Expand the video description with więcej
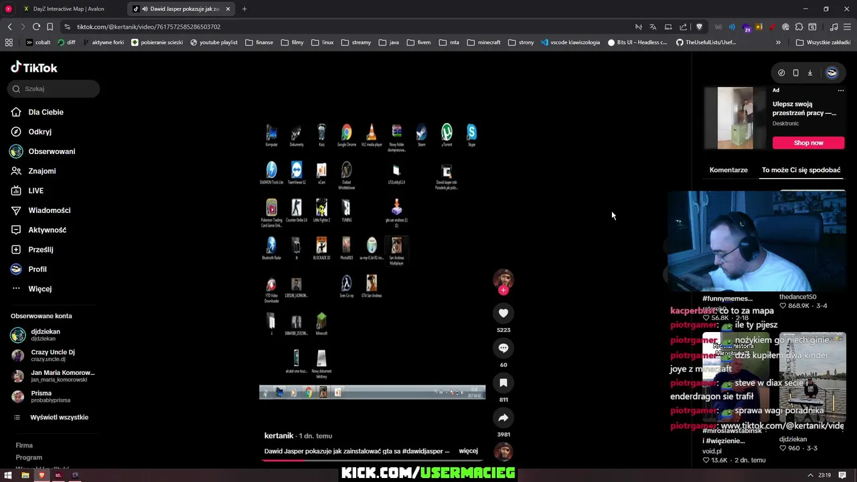The height and width of the screenshot is (482, 857). click(x=468, y=451)
